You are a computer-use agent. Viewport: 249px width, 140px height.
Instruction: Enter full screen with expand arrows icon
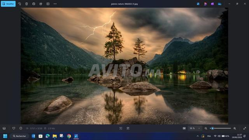[245, 128]
